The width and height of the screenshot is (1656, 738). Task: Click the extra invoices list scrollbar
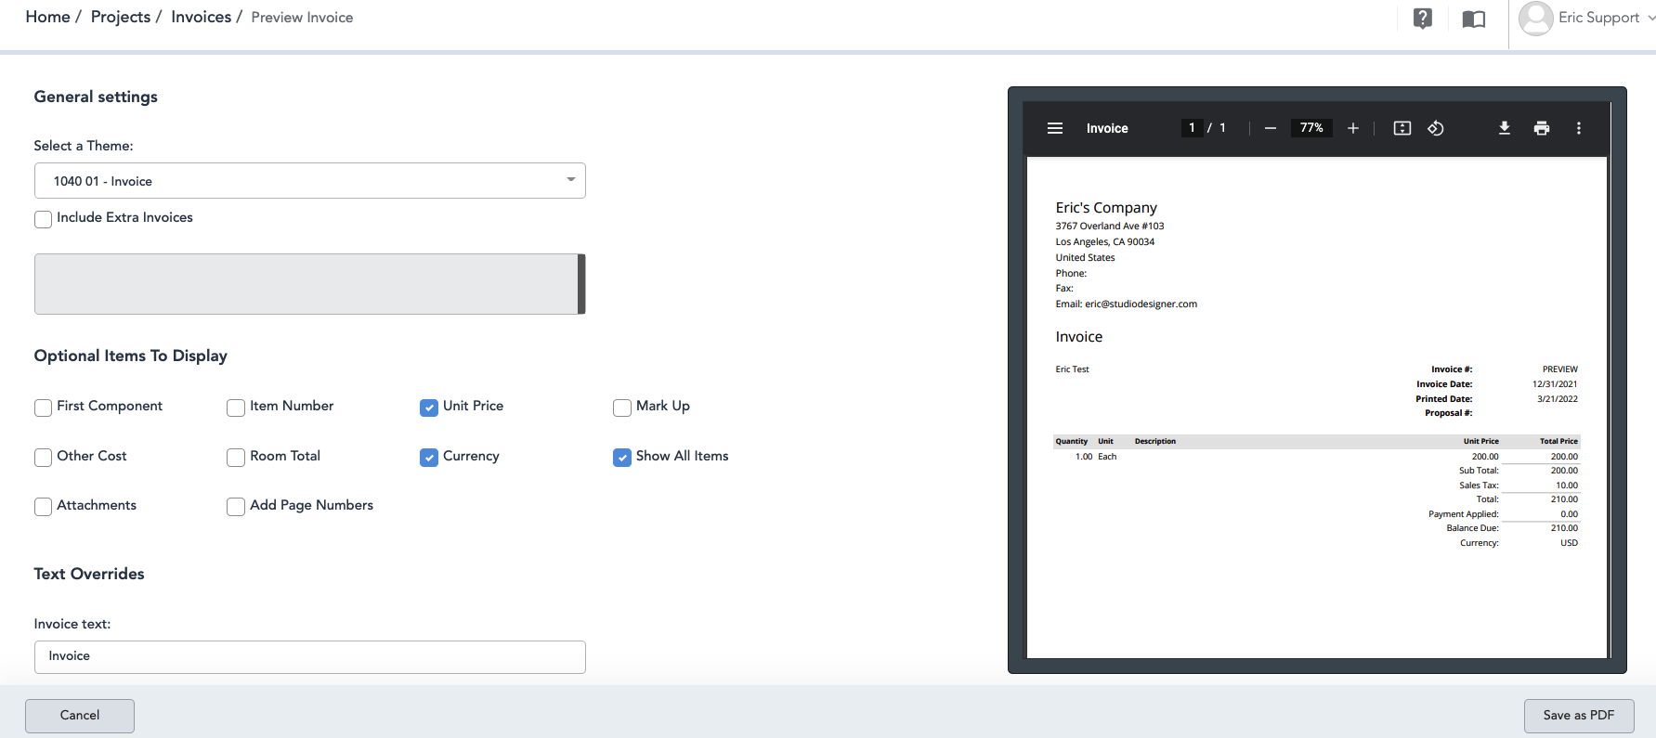[581, 284]
